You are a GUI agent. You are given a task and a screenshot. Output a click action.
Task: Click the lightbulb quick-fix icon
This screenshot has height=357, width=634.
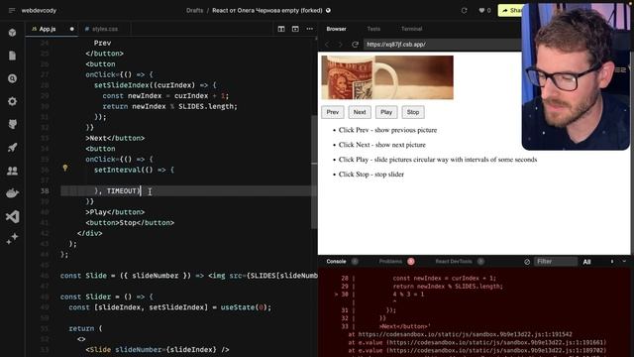(65, 168)
